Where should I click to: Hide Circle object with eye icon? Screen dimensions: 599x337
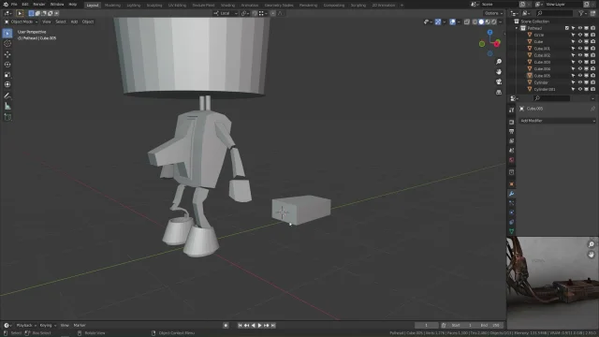coord(580,35)
